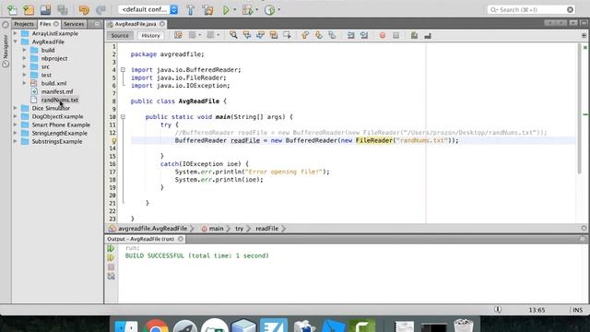
Task: Expand the ArrayListExample project folder
Action: [x=15, y=33]
